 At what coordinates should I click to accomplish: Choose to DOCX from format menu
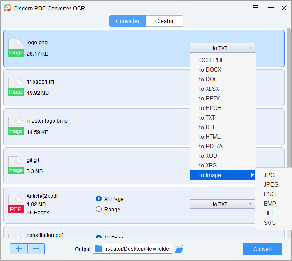coord(223,70)
